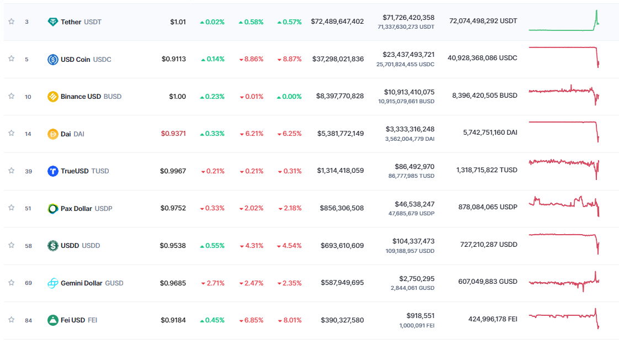Screen dimensions: 619x344
Task: Click Gemini Dollar's 7-day price graph
Action: pyautogui.click(x=564, y=282)
